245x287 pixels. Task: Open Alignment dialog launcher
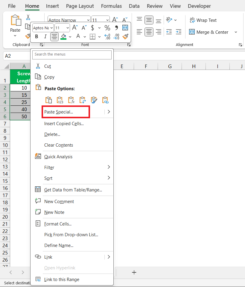click(x=241, y=45)
